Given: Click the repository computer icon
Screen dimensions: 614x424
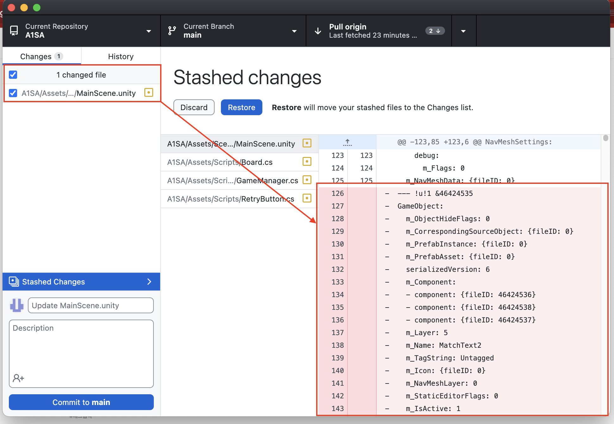Looking at the screenshot, I should click(14, 31).
